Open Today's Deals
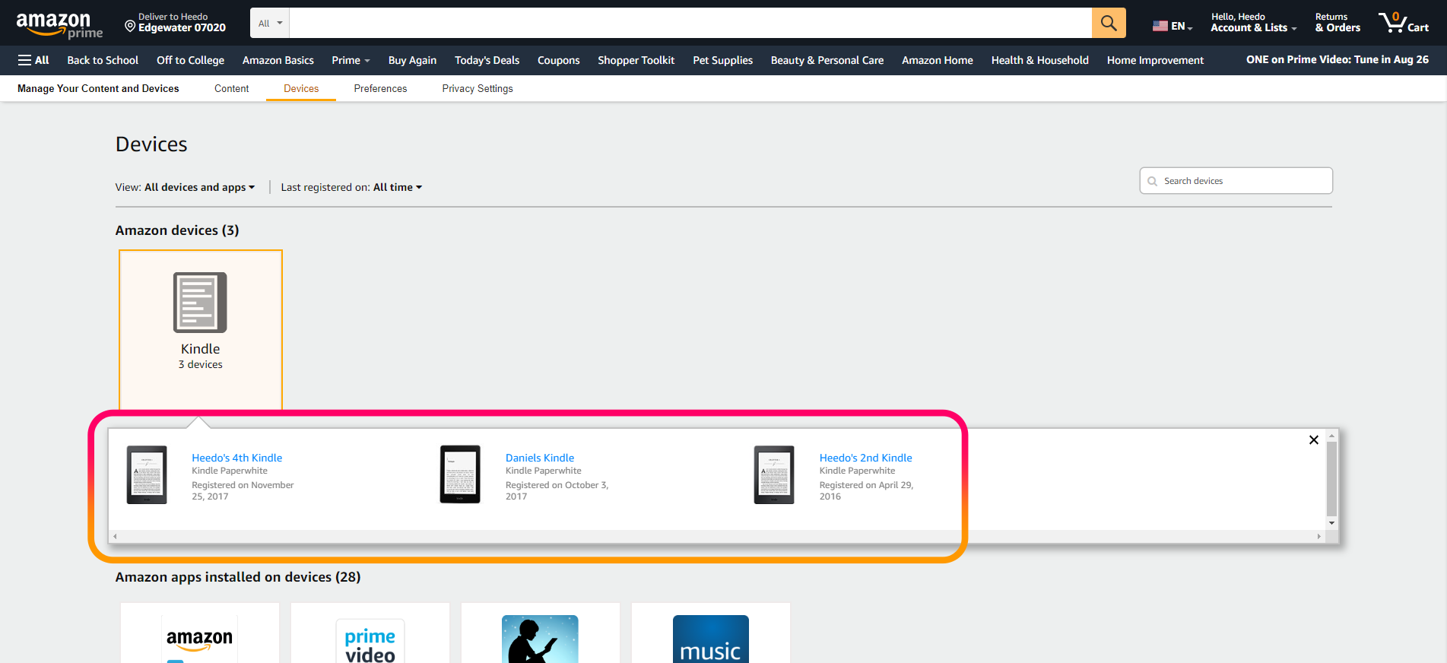Screen dimensions: 1447x663 point(487,60)
